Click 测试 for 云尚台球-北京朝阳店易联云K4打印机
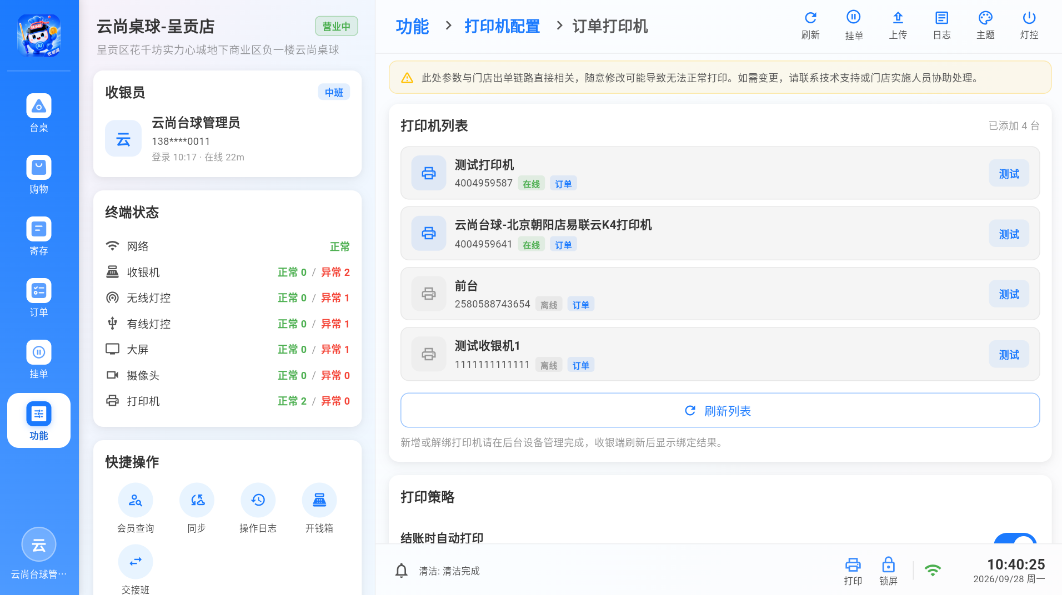The image size is (1062, 595). [x=1009, y=234]
